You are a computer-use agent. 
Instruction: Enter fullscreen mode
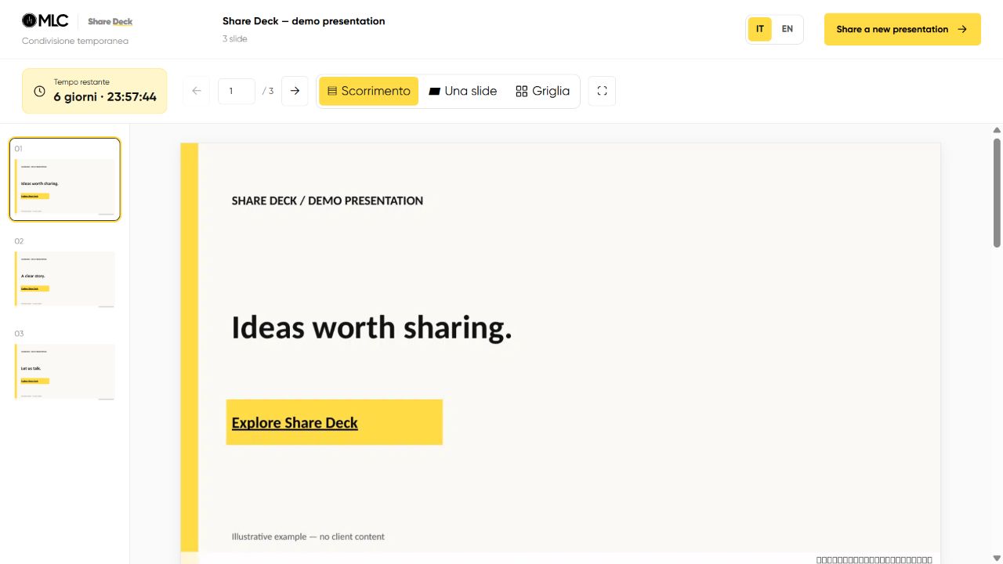[x=602, y=91]
